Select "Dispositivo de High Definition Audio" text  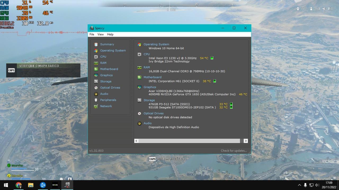tap(174, 127)
